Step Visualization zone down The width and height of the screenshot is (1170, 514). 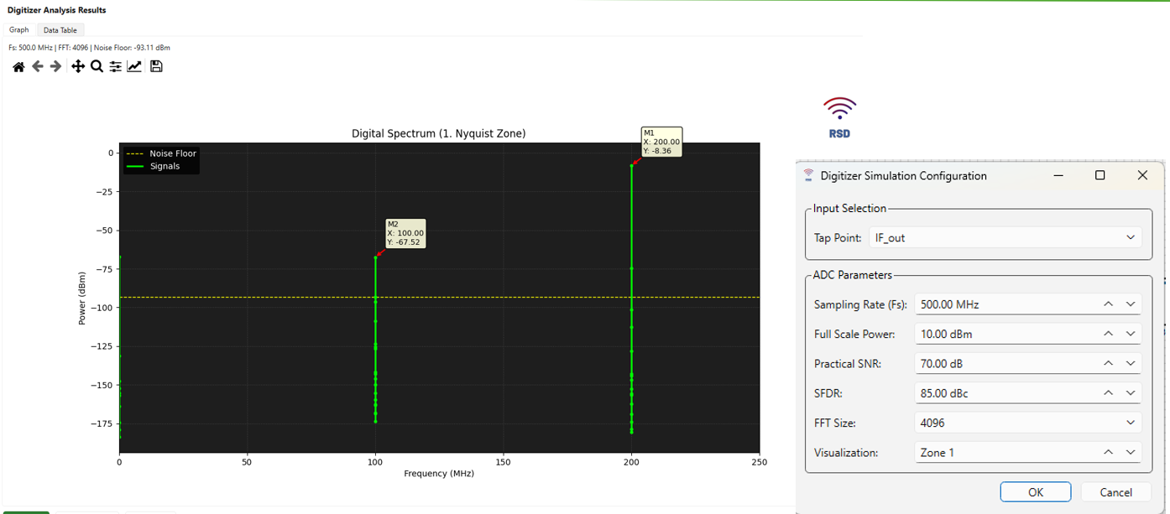[1131, 452]
